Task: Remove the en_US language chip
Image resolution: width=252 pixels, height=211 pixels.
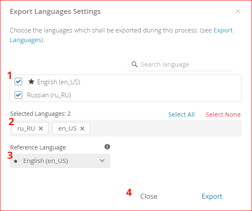Action: point(82,128)
